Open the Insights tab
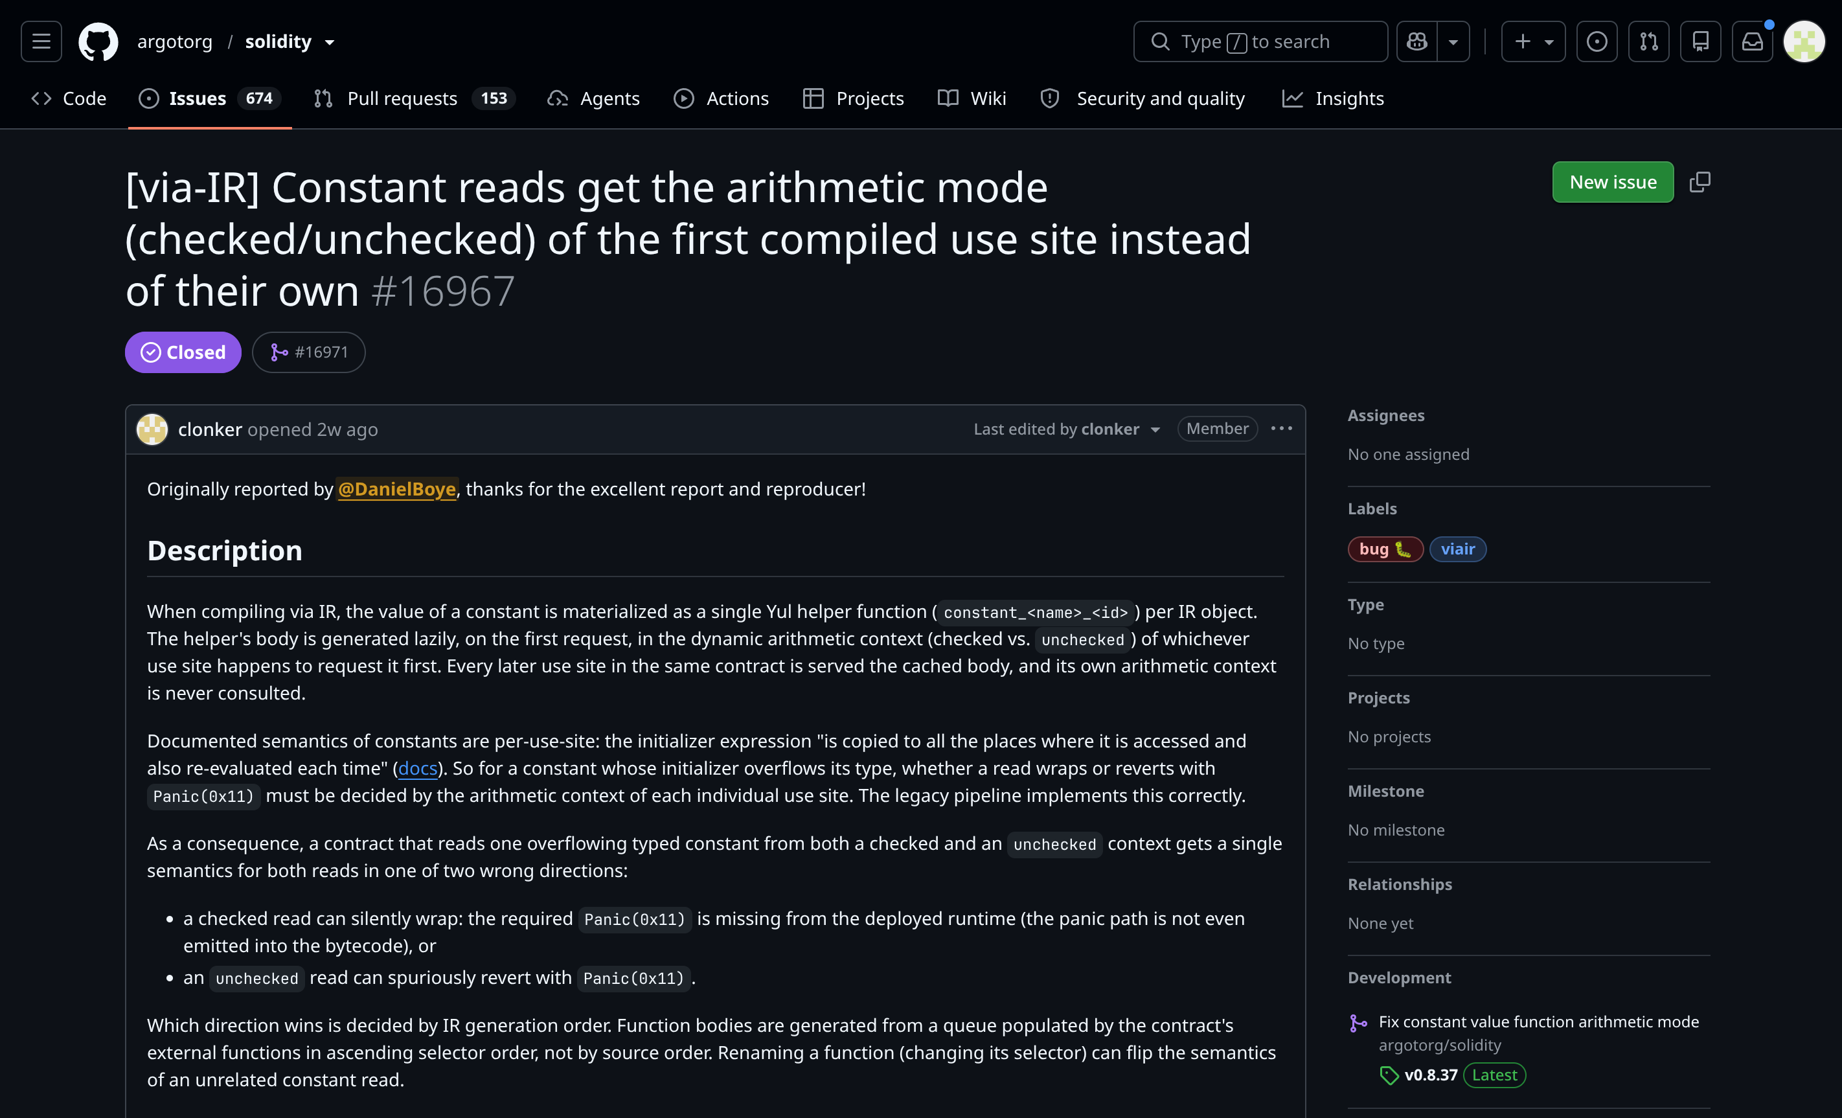Screen dimensions: 1842x1118 (x=1333, y=98)
